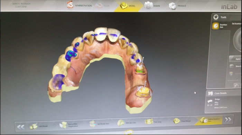Click the Case Details panel header
The width and height of the screenshot is (242, 135).
click(x=224, y=93)
